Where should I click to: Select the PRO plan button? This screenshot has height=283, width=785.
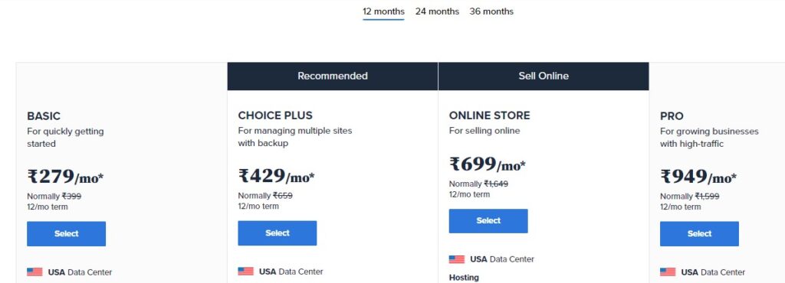pyautogui.click(x=699, y=233)
